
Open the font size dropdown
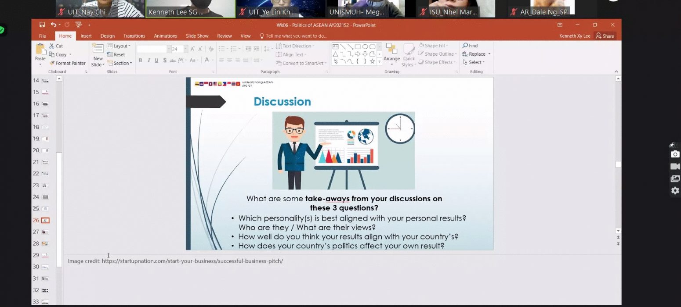coord(186,49)
